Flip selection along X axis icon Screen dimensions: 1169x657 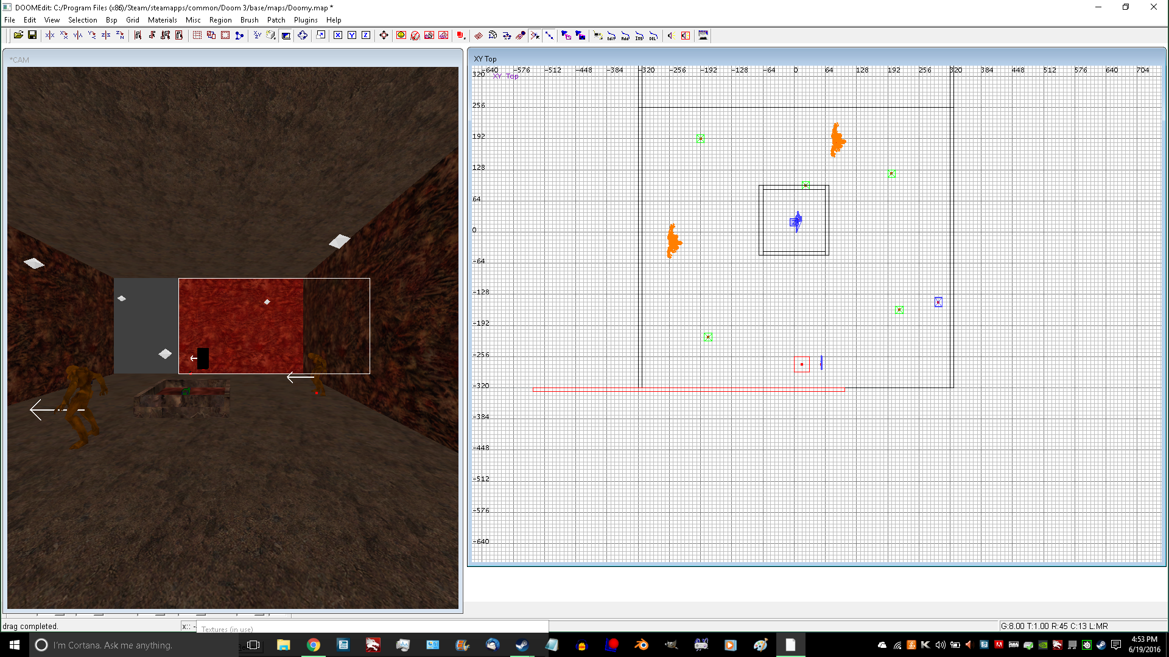coord(50,35)
